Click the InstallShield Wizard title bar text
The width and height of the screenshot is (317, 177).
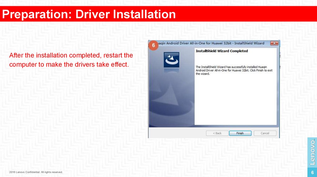[211, 43]
